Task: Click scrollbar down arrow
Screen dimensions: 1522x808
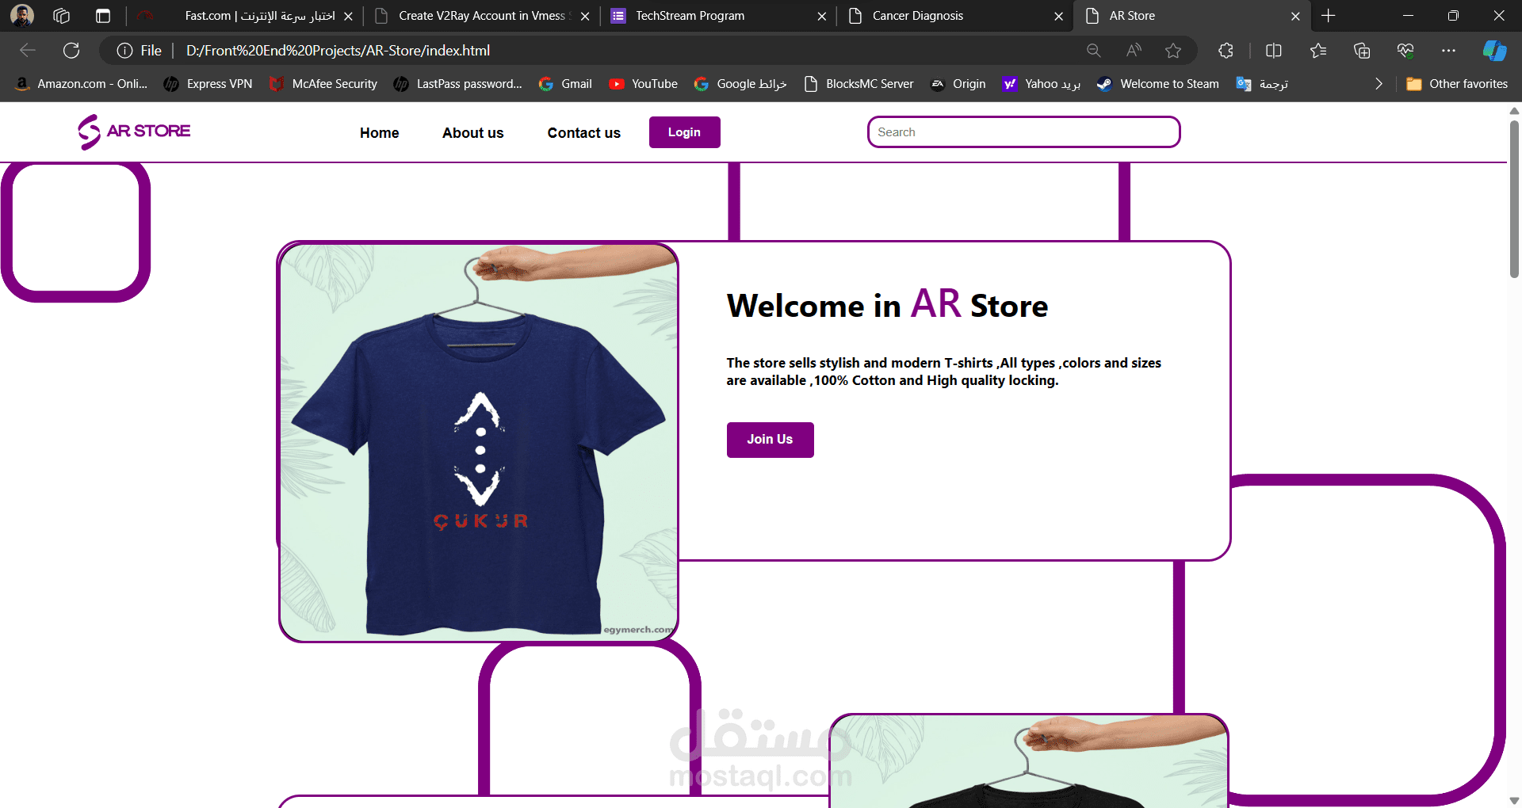Action: pos(1514,801)
